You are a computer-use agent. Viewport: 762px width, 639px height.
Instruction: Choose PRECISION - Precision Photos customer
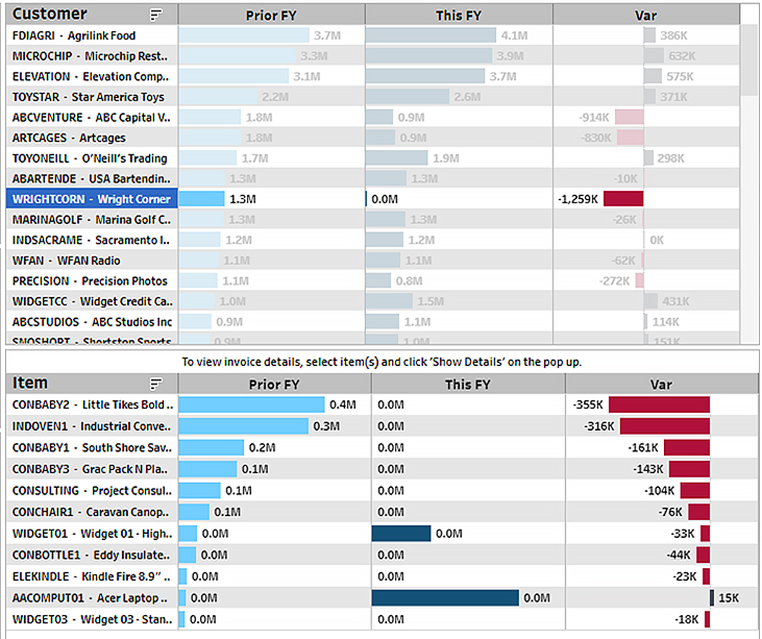[93, 281]
